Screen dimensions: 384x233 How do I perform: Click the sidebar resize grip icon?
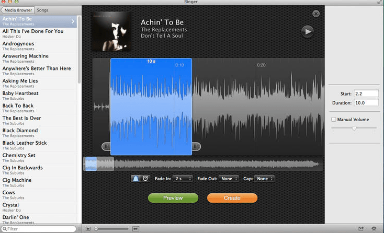[79, 229]
